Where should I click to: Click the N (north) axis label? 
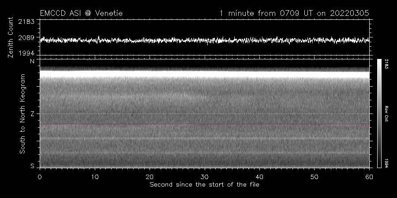pos(32,61)
